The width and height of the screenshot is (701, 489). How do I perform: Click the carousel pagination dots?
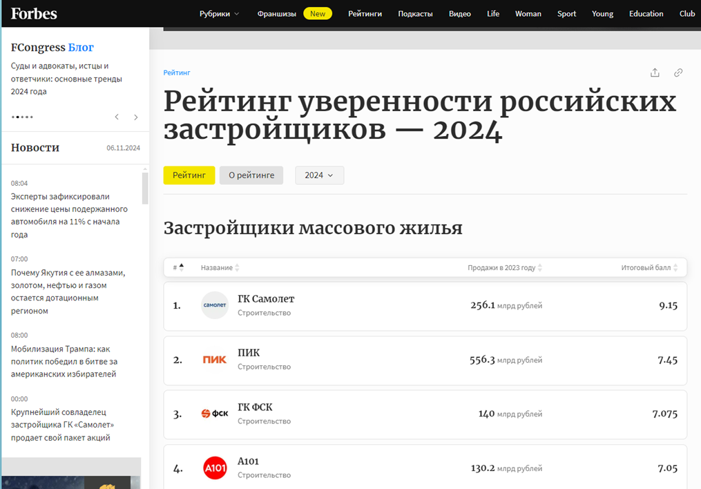pyautogui.click(x=22, y=117)
